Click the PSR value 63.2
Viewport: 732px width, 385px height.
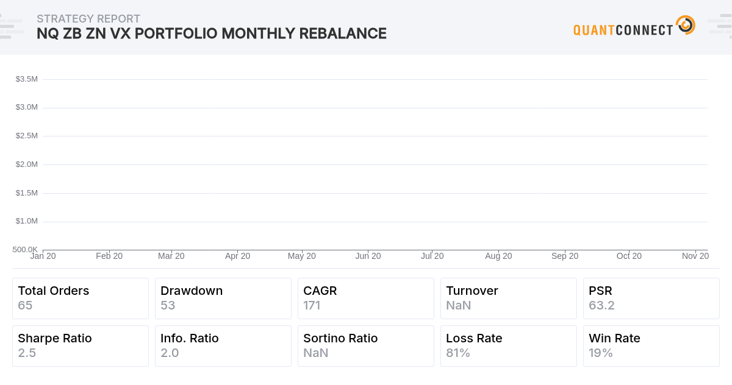tap(601, 305)
